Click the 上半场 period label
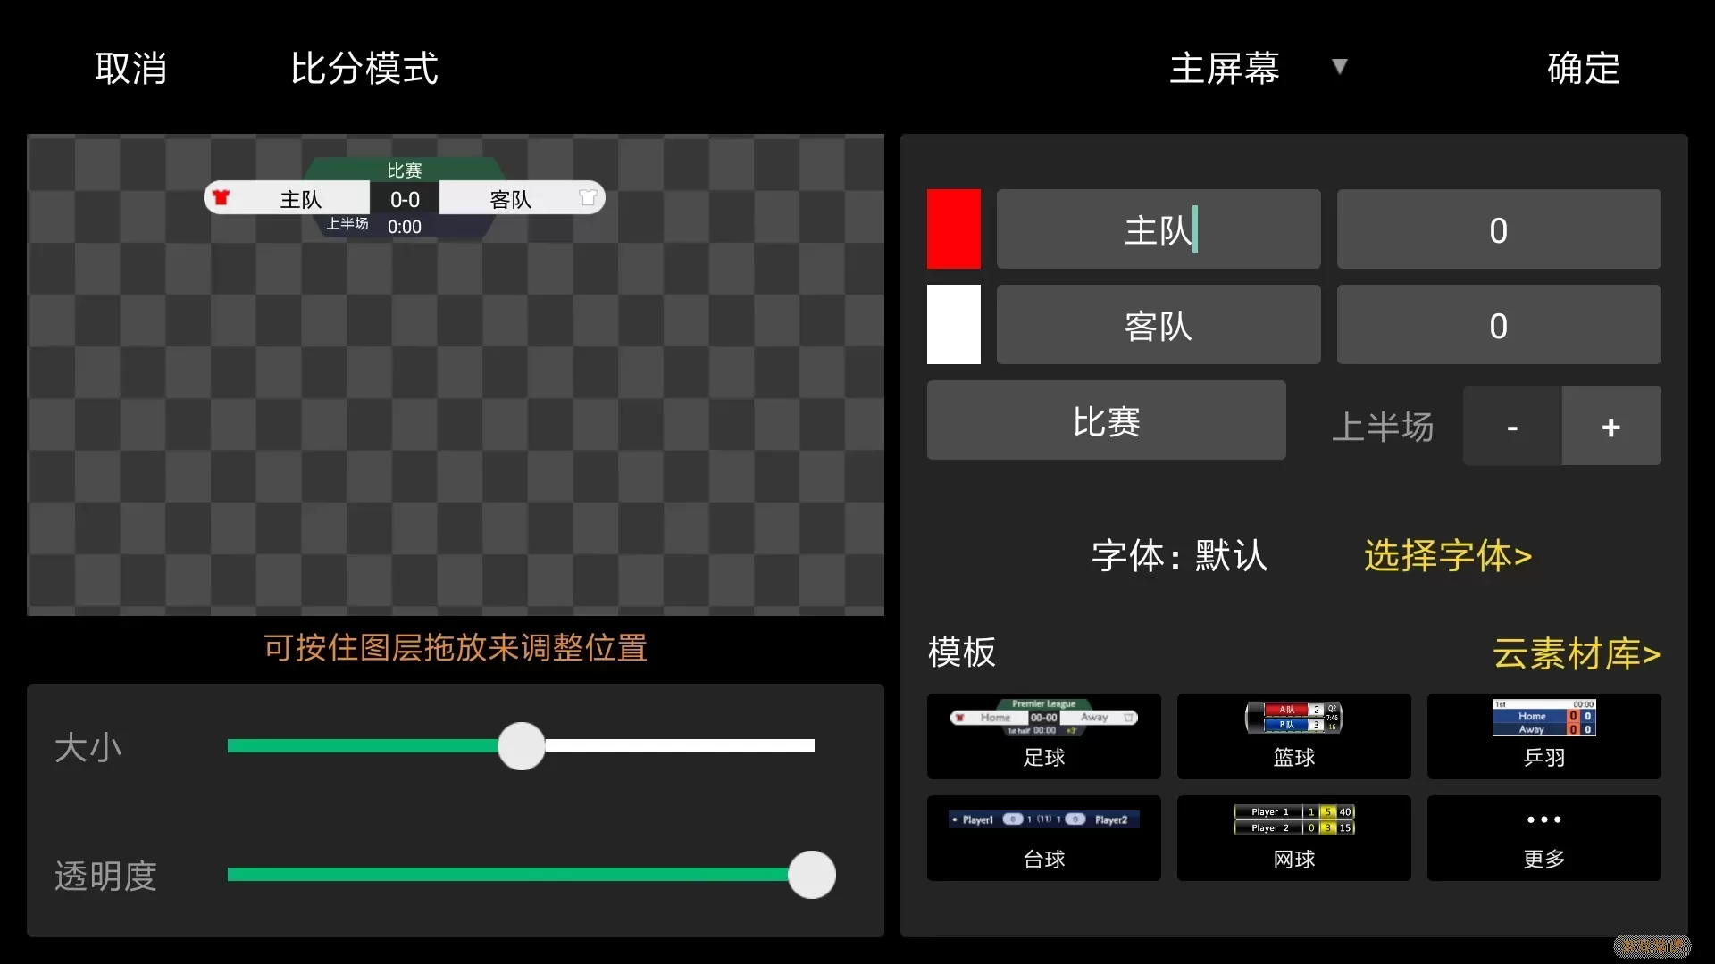1715x964 pixels. coord(1383,426)
